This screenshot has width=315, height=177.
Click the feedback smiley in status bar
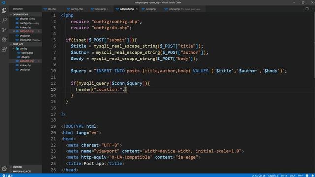coord(307,176)
